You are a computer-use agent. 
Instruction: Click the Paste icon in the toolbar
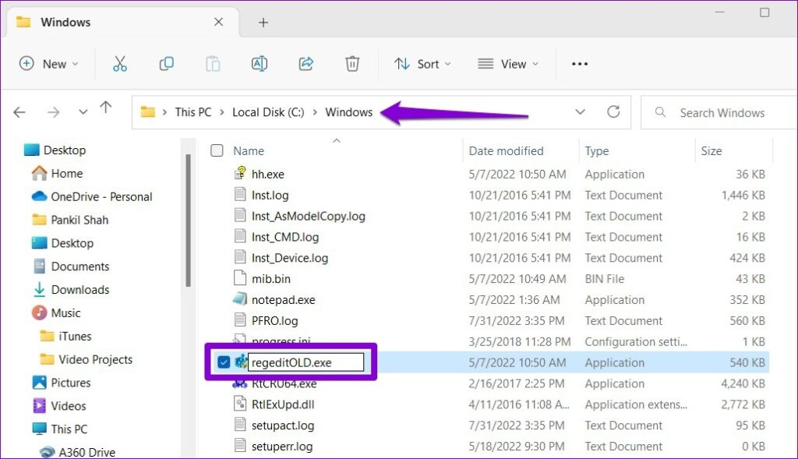pyautogui.click(x=213, y=64)
